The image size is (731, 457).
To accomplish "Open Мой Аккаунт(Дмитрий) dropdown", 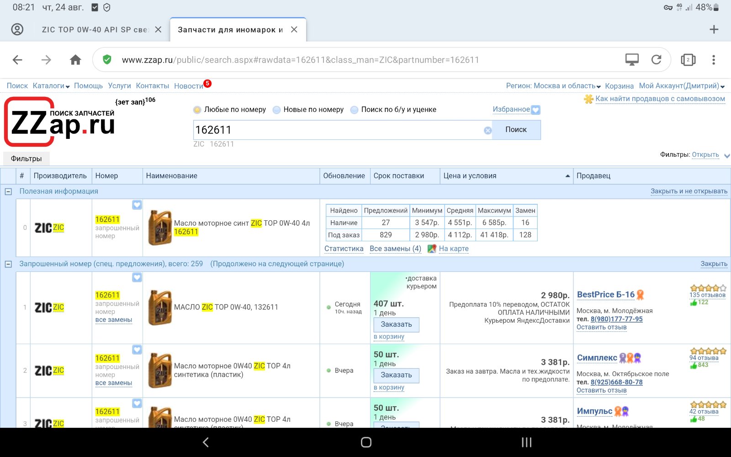I will (x=682, y=86).
